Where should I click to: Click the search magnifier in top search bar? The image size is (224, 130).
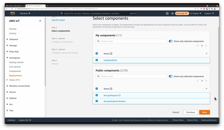coord(61,13)
